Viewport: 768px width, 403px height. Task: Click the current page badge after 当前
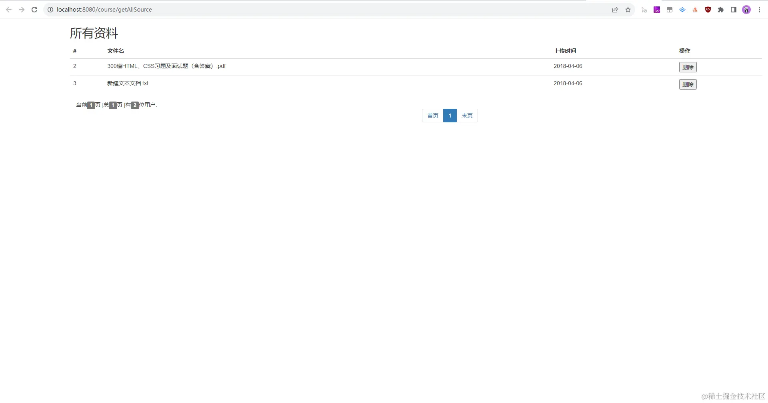point(91,105)
